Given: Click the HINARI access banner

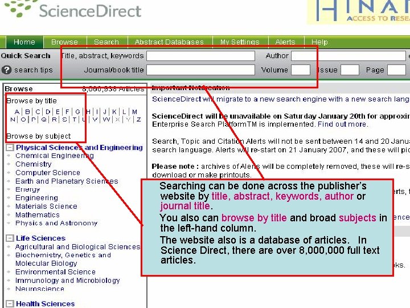Looking at the screenshot, I should [x=358, y=12].
